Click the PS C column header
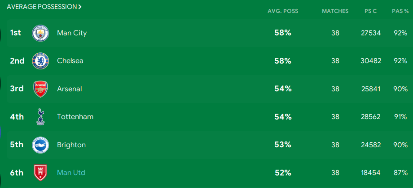The width and height of the screenshot is (413, 188). click(371, 11)
